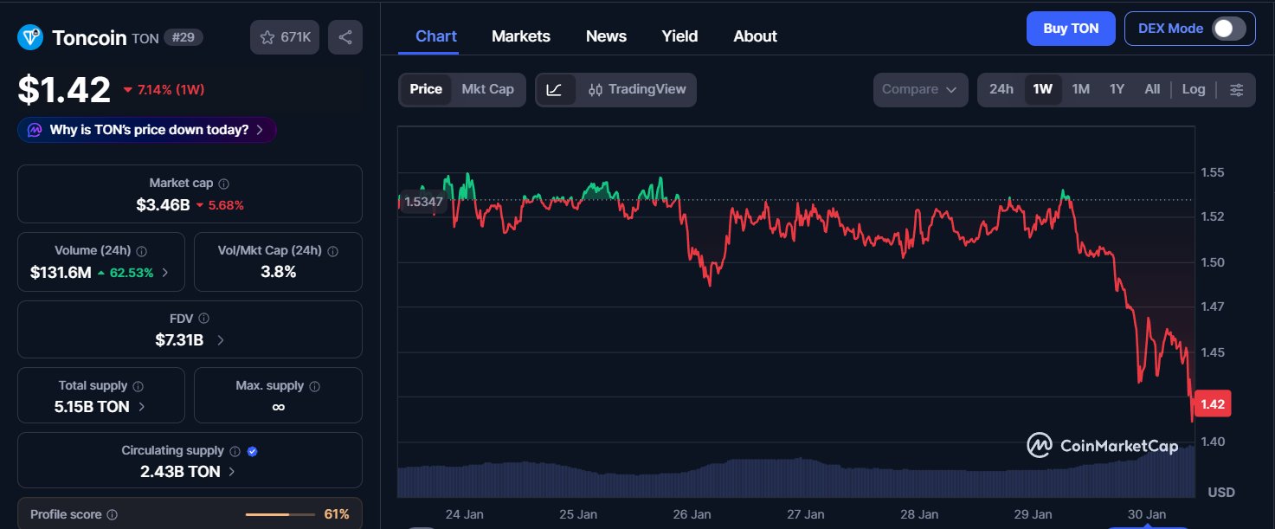Click the Circulating supply info icon
The image size is (1275, 529).
tap(234, 451)
